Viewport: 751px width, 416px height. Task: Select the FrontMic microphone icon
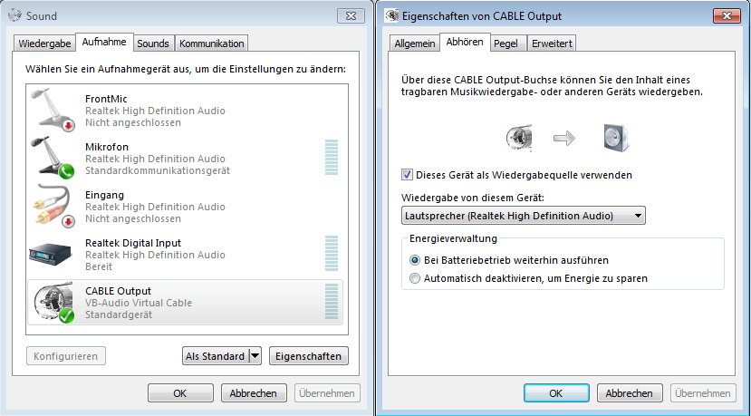pyautogui.click(x=53, y=110)
